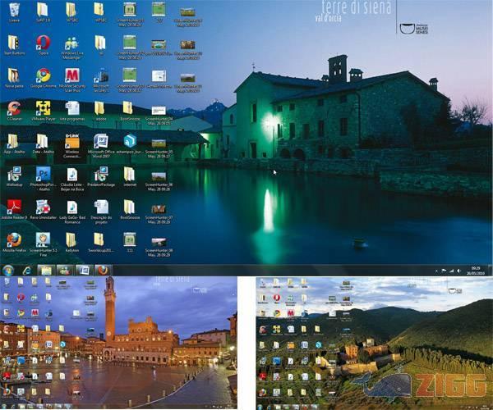
Task: Click the Windows Start button
Action: [8, 270]
